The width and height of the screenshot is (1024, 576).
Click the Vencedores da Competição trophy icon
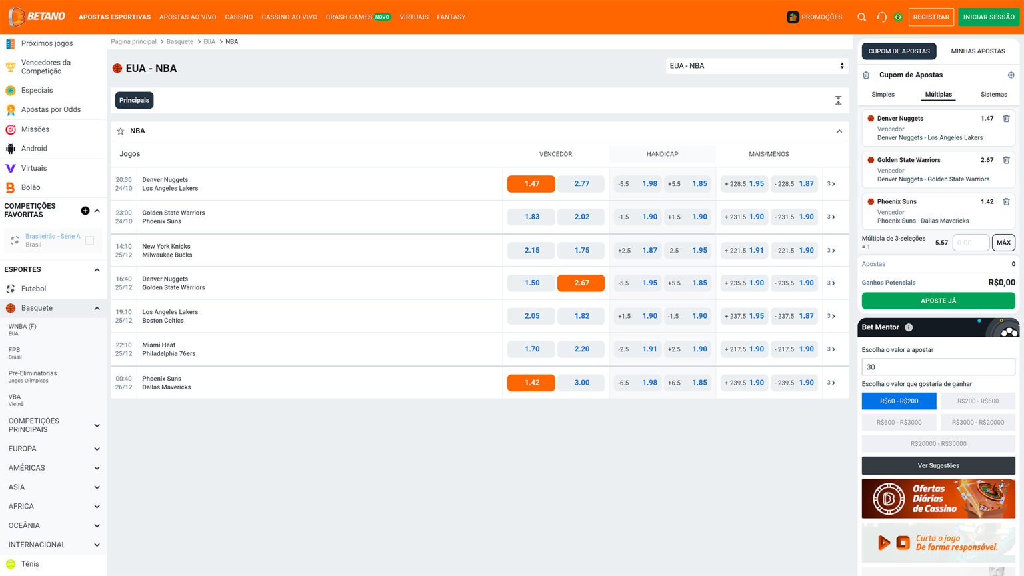click(x=11, y=67)
